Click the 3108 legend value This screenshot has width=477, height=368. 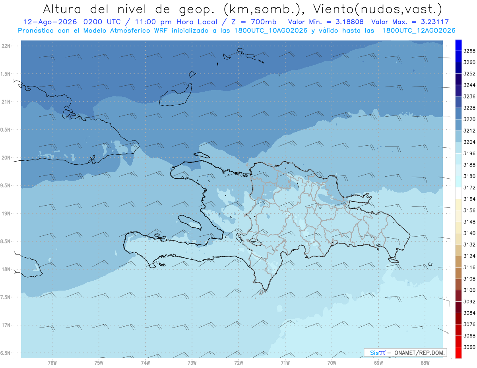[x=469, y=279]
